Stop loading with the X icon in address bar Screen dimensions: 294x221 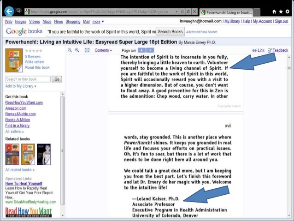194,12
